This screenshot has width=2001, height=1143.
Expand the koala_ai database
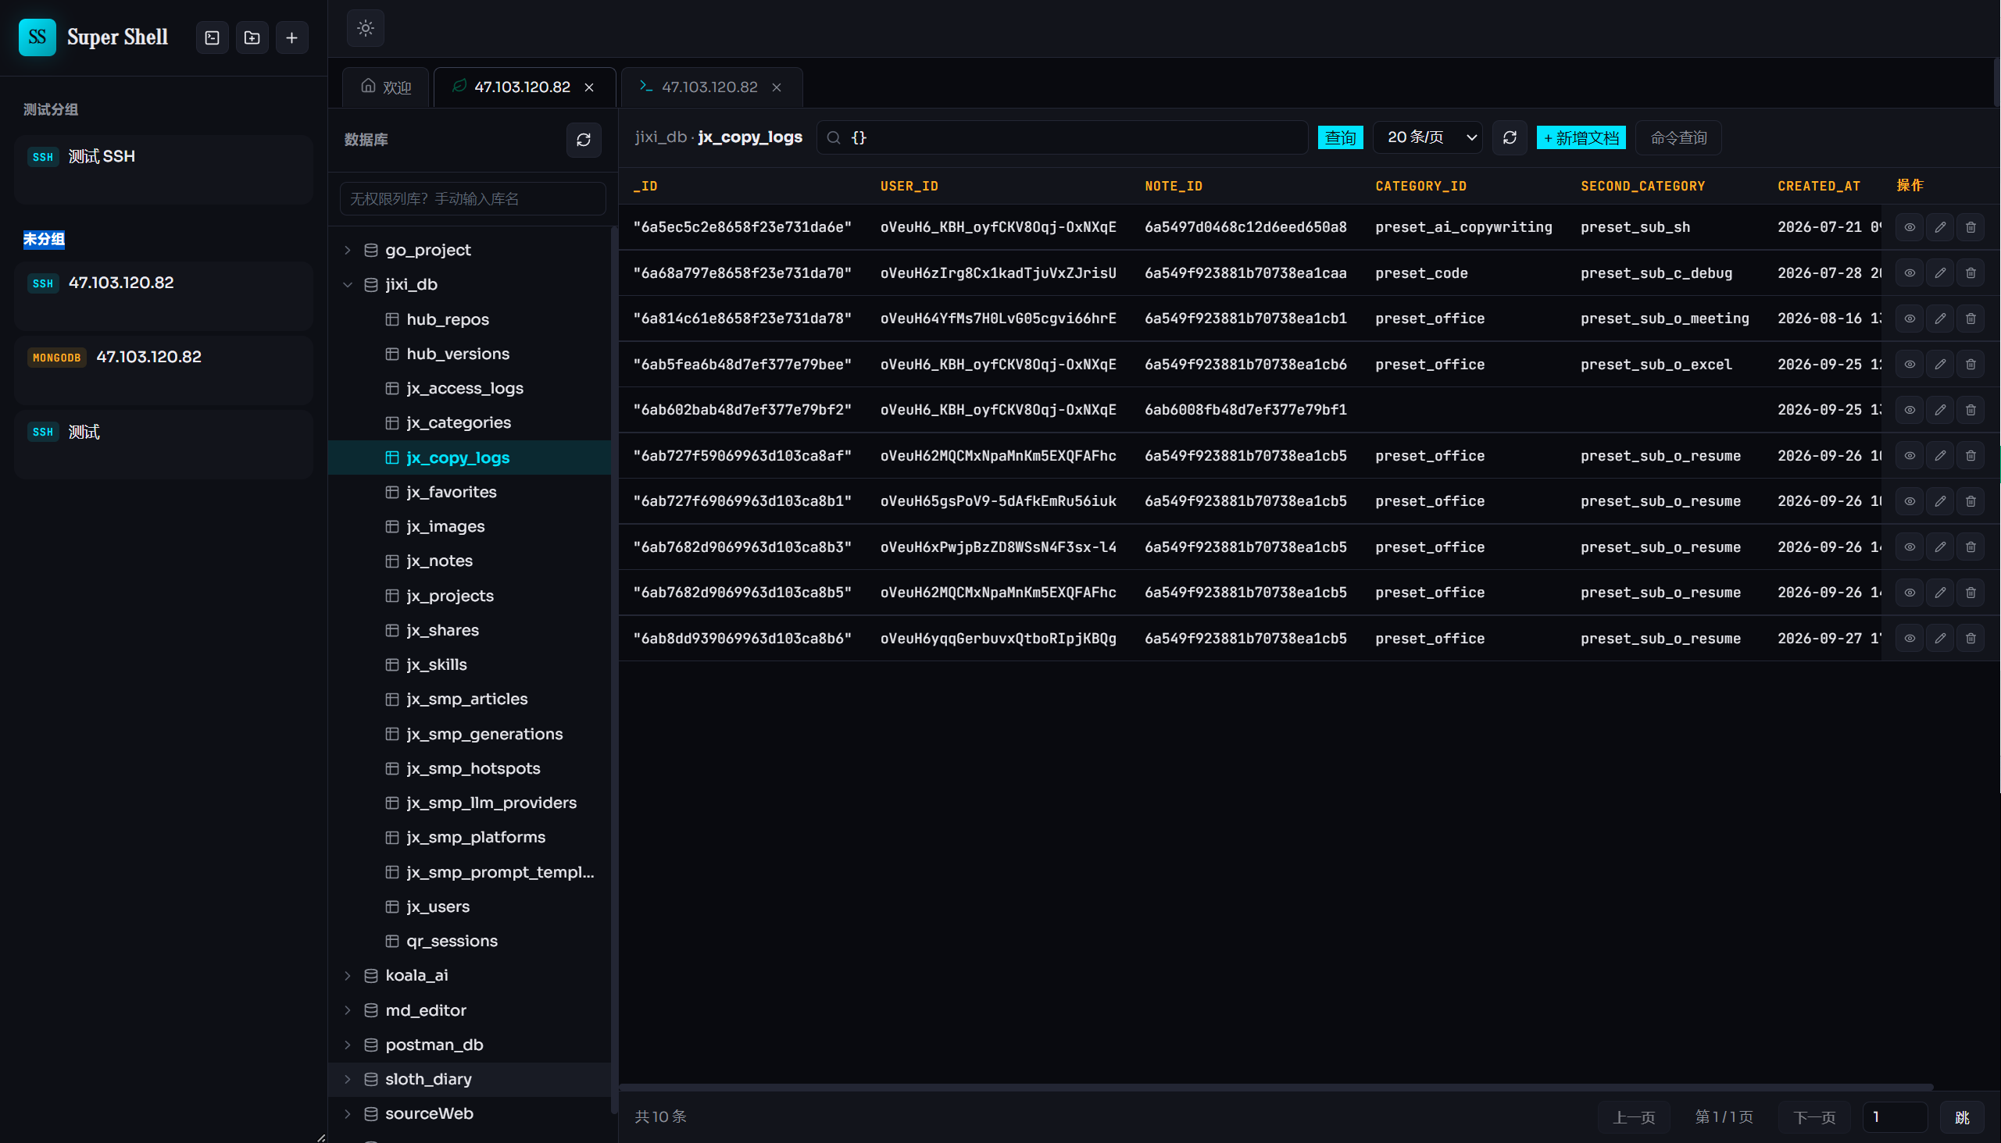347,976
